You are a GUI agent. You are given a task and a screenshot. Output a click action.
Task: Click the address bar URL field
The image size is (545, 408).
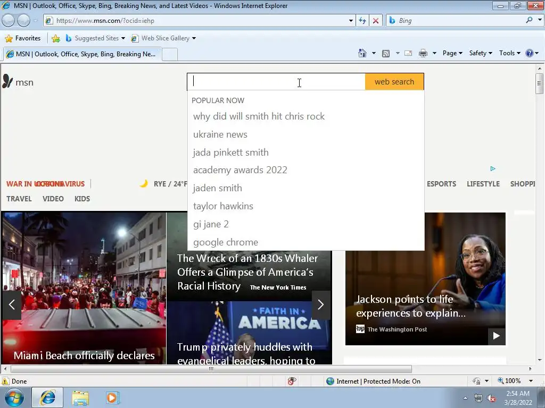pos(200,21)
